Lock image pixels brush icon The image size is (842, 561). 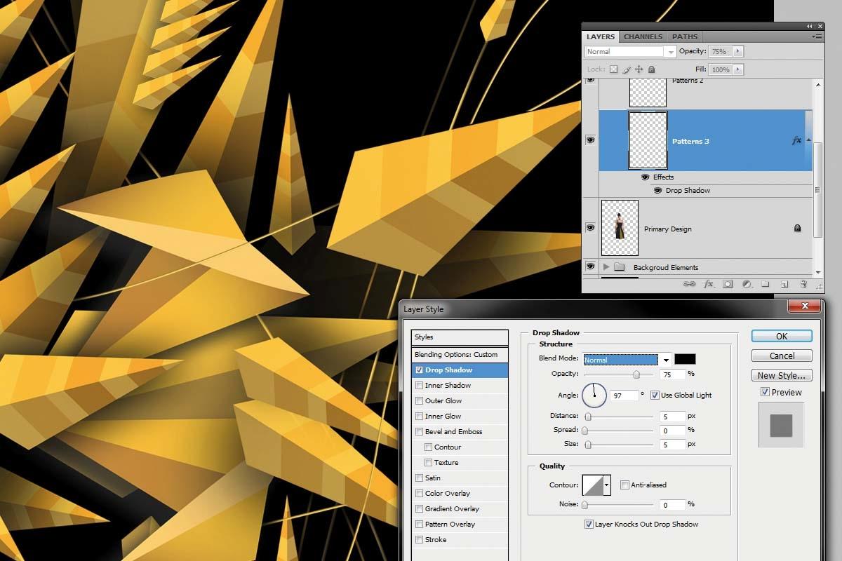[x=626, y=69]
